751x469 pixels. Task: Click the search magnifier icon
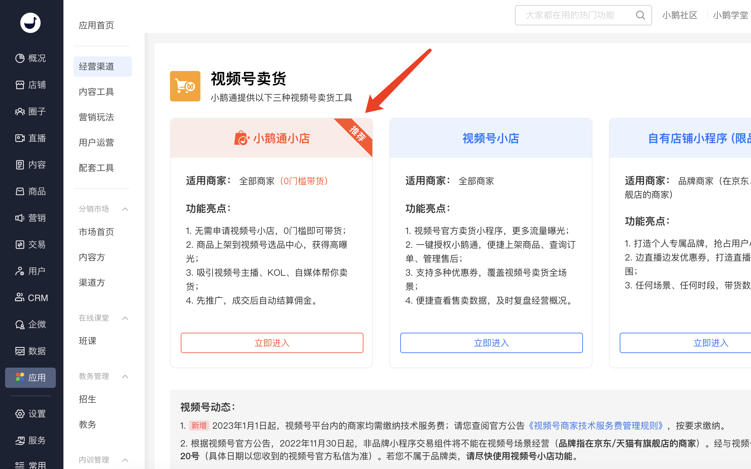[640, 15]
